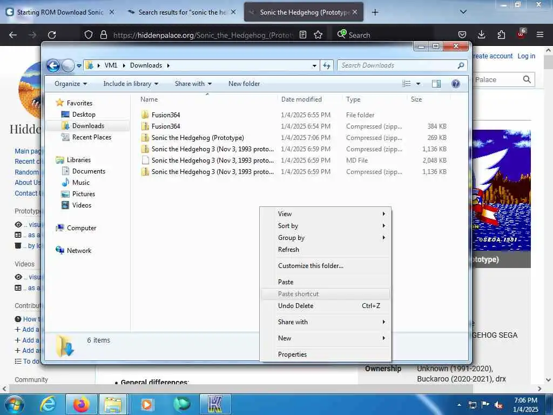This screenshot has width=553, height=415.
Task: Click the Firefox list all tabs chevron
Action: click(x=463, y=12)
